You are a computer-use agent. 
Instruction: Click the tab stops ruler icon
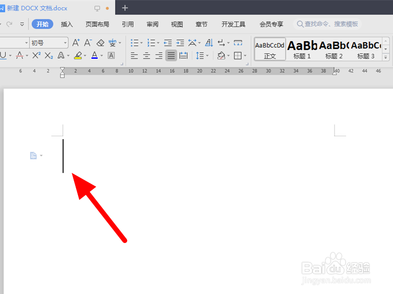(x=238, y=43)
